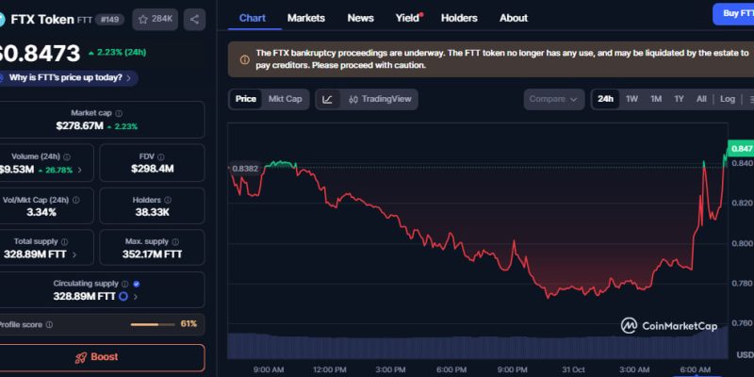Click the FTX Token logo icon
Screen dimensions: 754x377
(3, 18)
